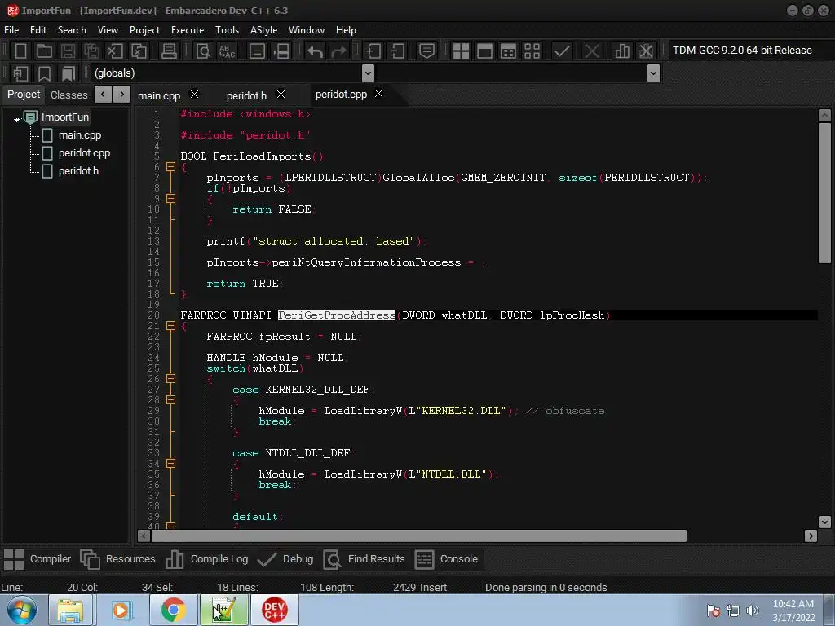Click the Redo arrow icon
835x626 pixels.
point(338,51)
